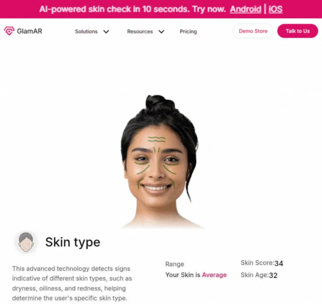Click the Talk to Us button
The width and height of the screenshot is (322, 304).
tap(298, 31)
